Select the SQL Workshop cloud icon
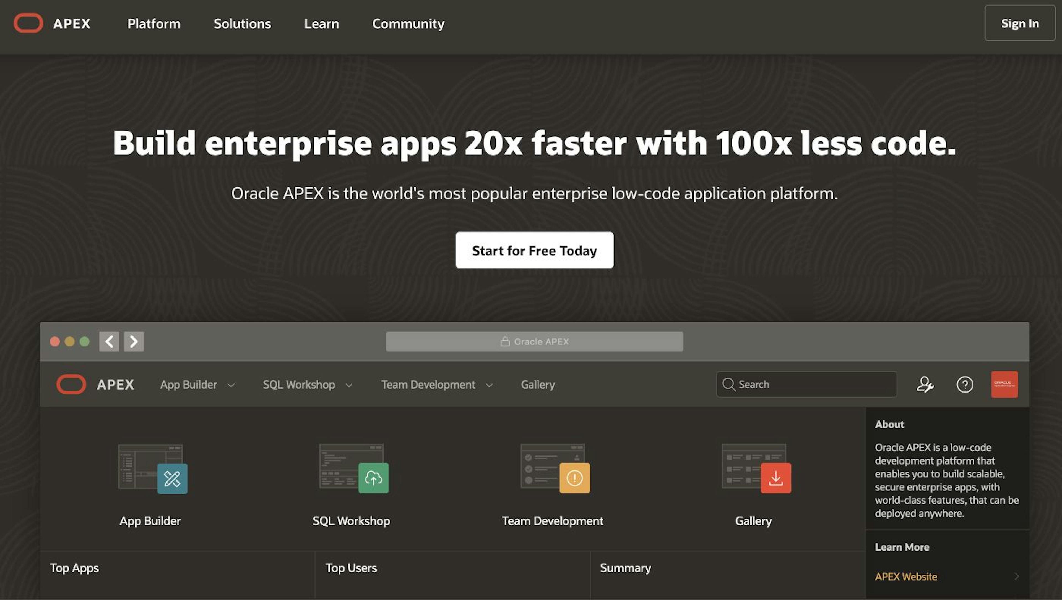The image size is (1062, 600). point(373,478)
